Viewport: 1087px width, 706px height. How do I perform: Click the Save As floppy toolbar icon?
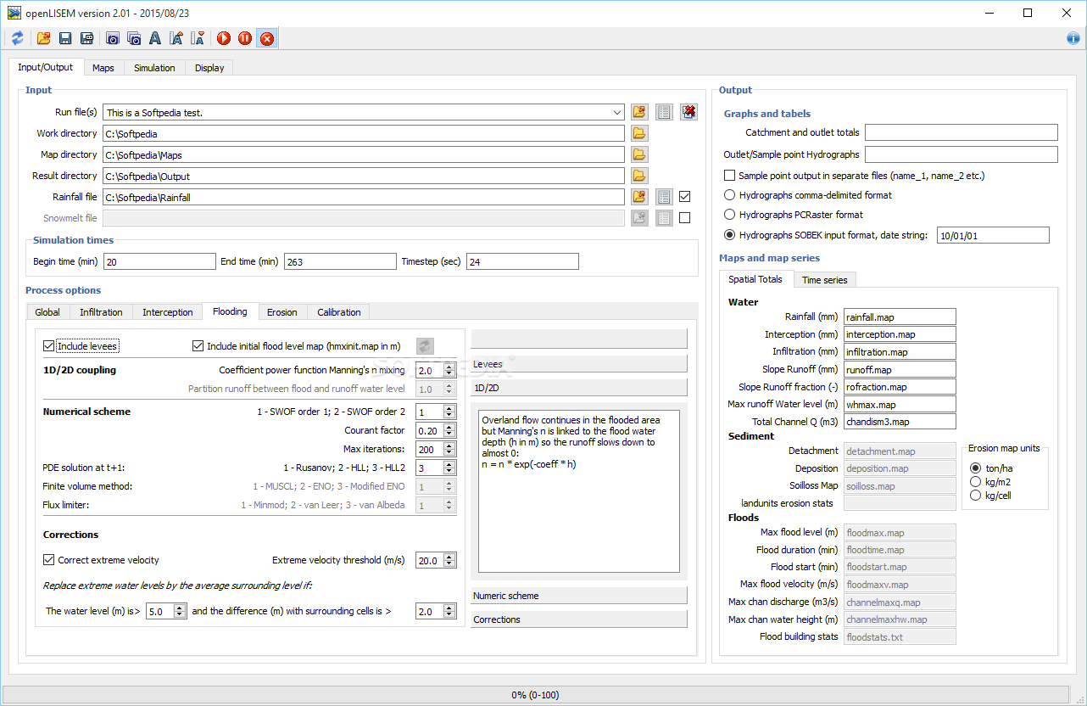pos(86,38)
